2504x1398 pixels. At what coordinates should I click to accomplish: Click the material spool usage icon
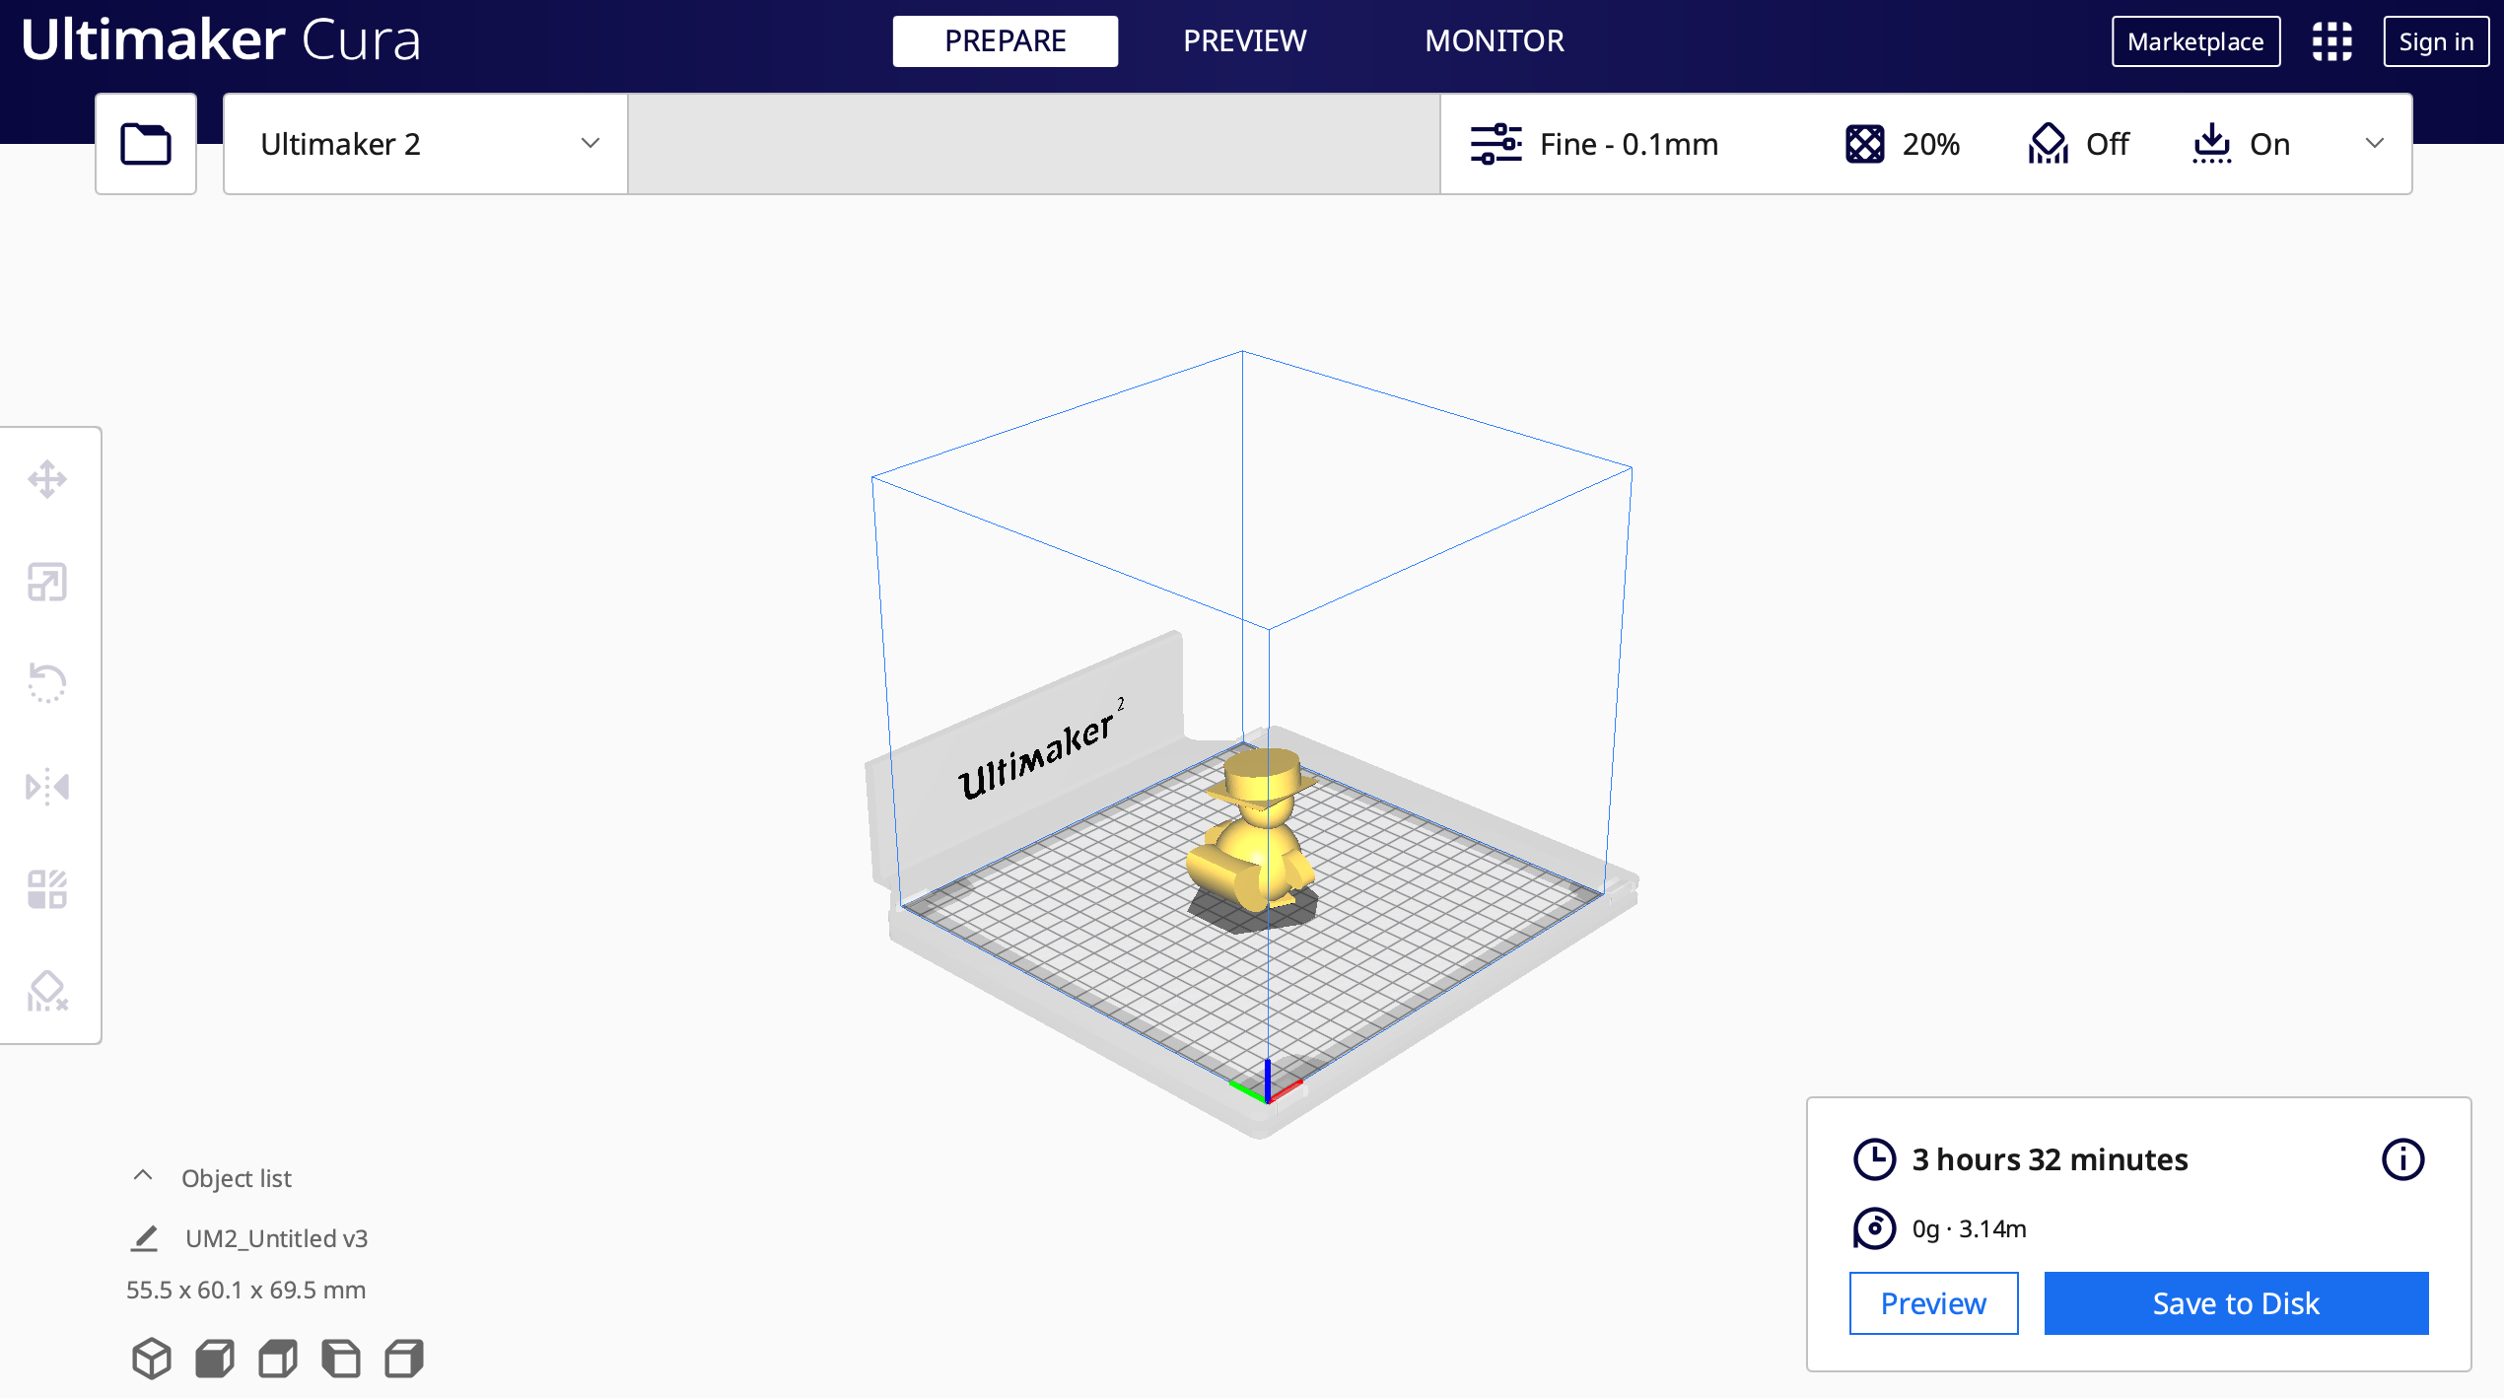pos(1875,1228)
